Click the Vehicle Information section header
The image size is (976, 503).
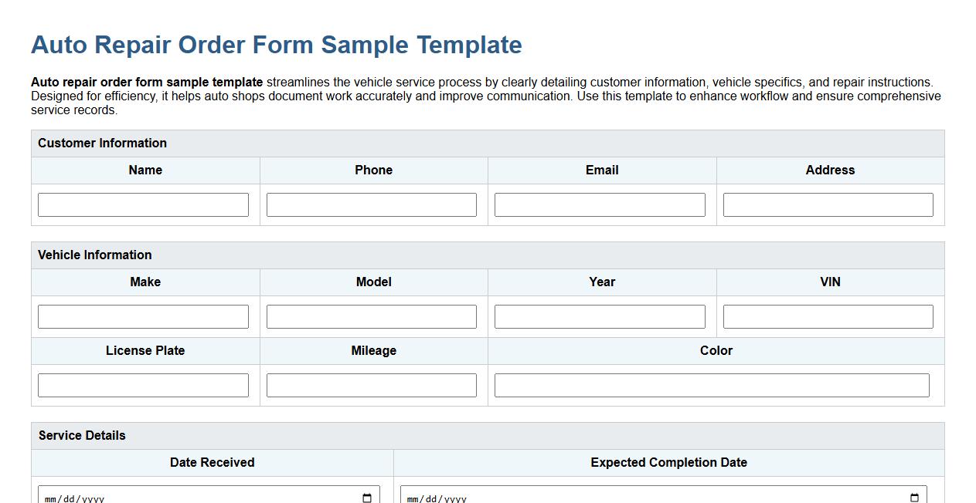point(96,255)
